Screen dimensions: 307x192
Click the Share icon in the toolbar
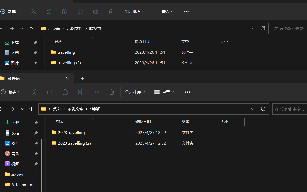click(95, 11)
